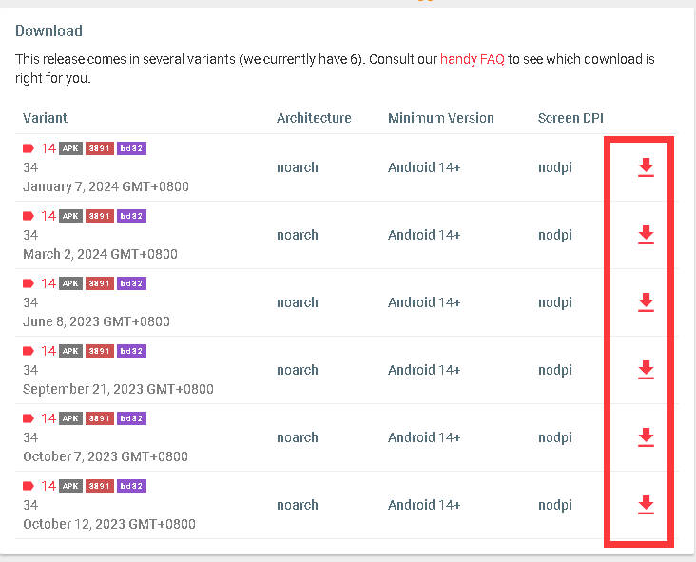Click 'Android 14+' in the March 2 row
This screenshot has width=696, height=562.
point(424,235)
